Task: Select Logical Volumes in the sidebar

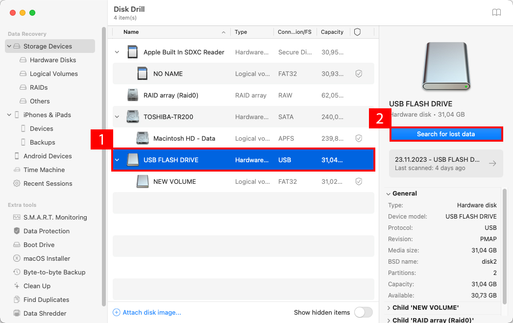Action: click(53, 74)
